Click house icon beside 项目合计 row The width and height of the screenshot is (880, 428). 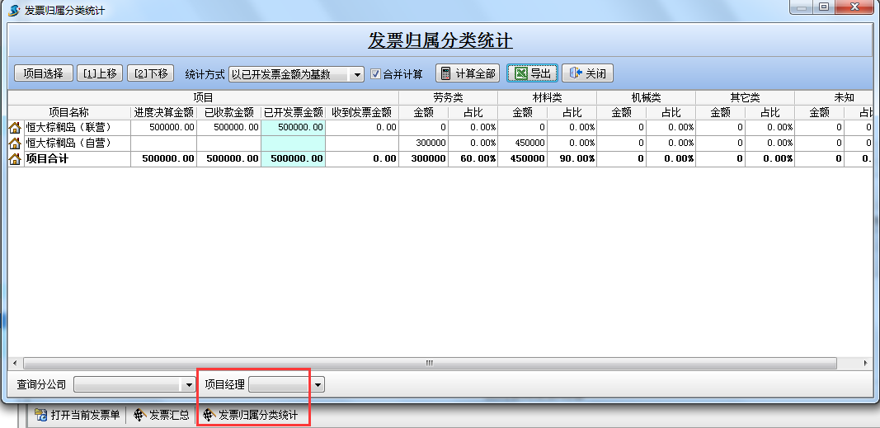click(x=15, y=158)
